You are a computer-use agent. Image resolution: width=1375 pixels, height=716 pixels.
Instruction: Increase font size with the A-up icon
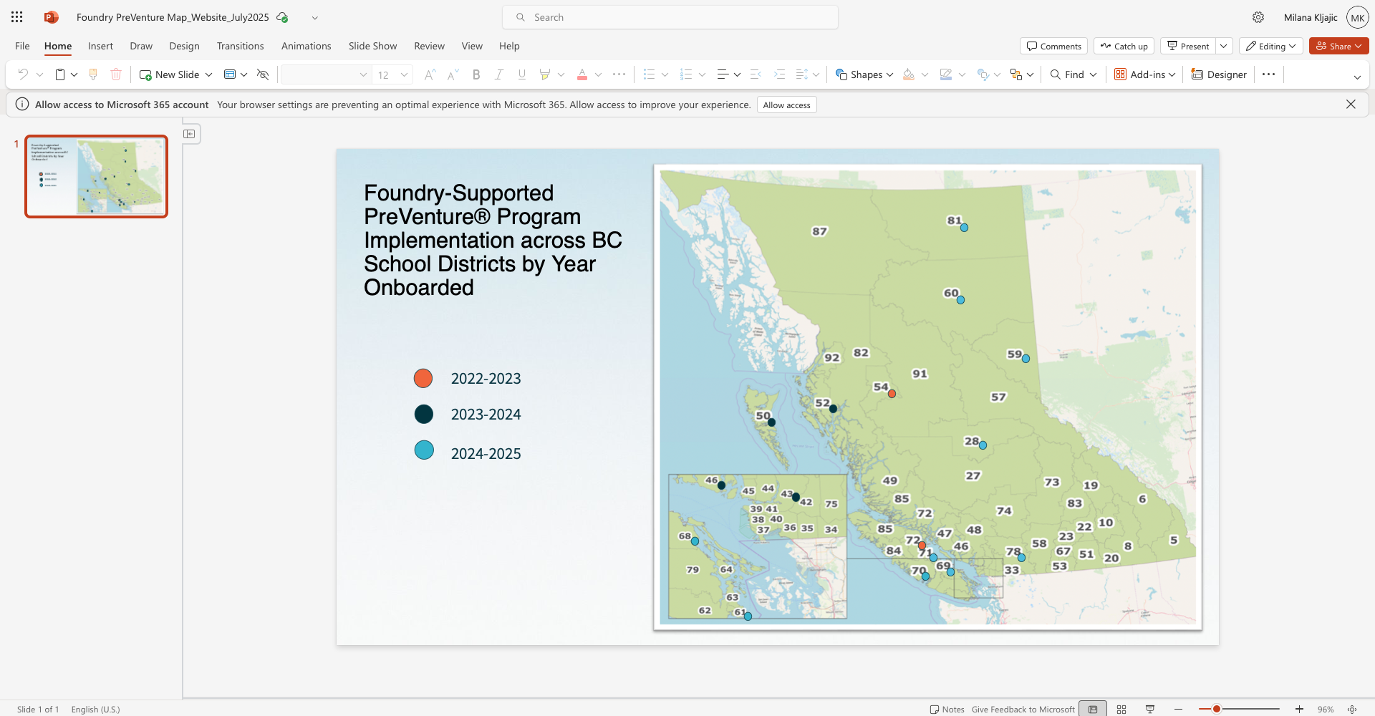pos(430,74)
